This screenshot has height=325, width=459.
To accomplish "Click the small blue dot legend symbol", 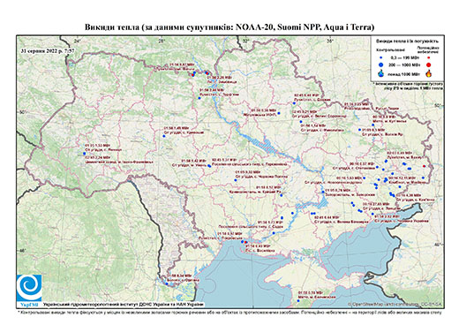I will [381, 57].
